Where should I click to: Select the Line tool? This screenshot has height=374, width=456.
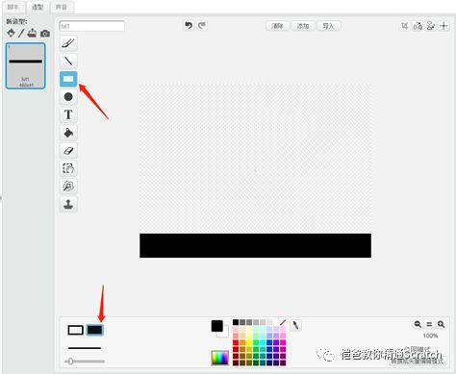tap(68, 61)
